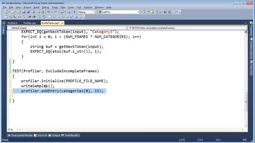The image size is (255, 143).
Task: Click the 'string buf = getNextToken(input);' line
Action: pos(67,47)
